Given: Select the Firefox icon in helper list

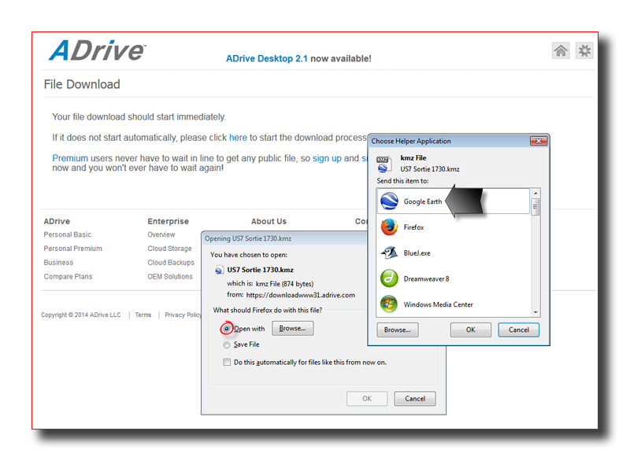Looking at the screenshot, I should pyautogui.click(x=389, y=227).
